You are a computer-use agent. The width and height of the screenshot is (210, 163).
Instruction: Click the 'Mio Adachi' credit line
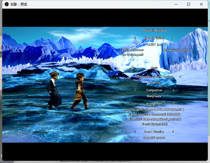click(x=154, y=119)
